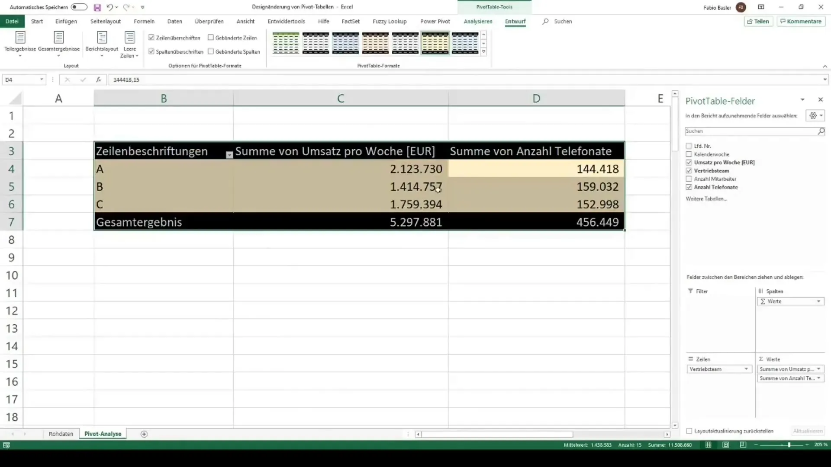This screenshot has height=467, width=831.
Task: Open PivotTable field list tools gear
Action: 815,115
